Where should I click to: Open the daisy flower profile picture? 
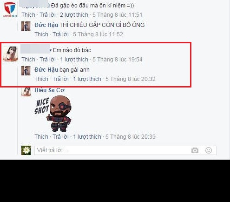pos(26,150)
